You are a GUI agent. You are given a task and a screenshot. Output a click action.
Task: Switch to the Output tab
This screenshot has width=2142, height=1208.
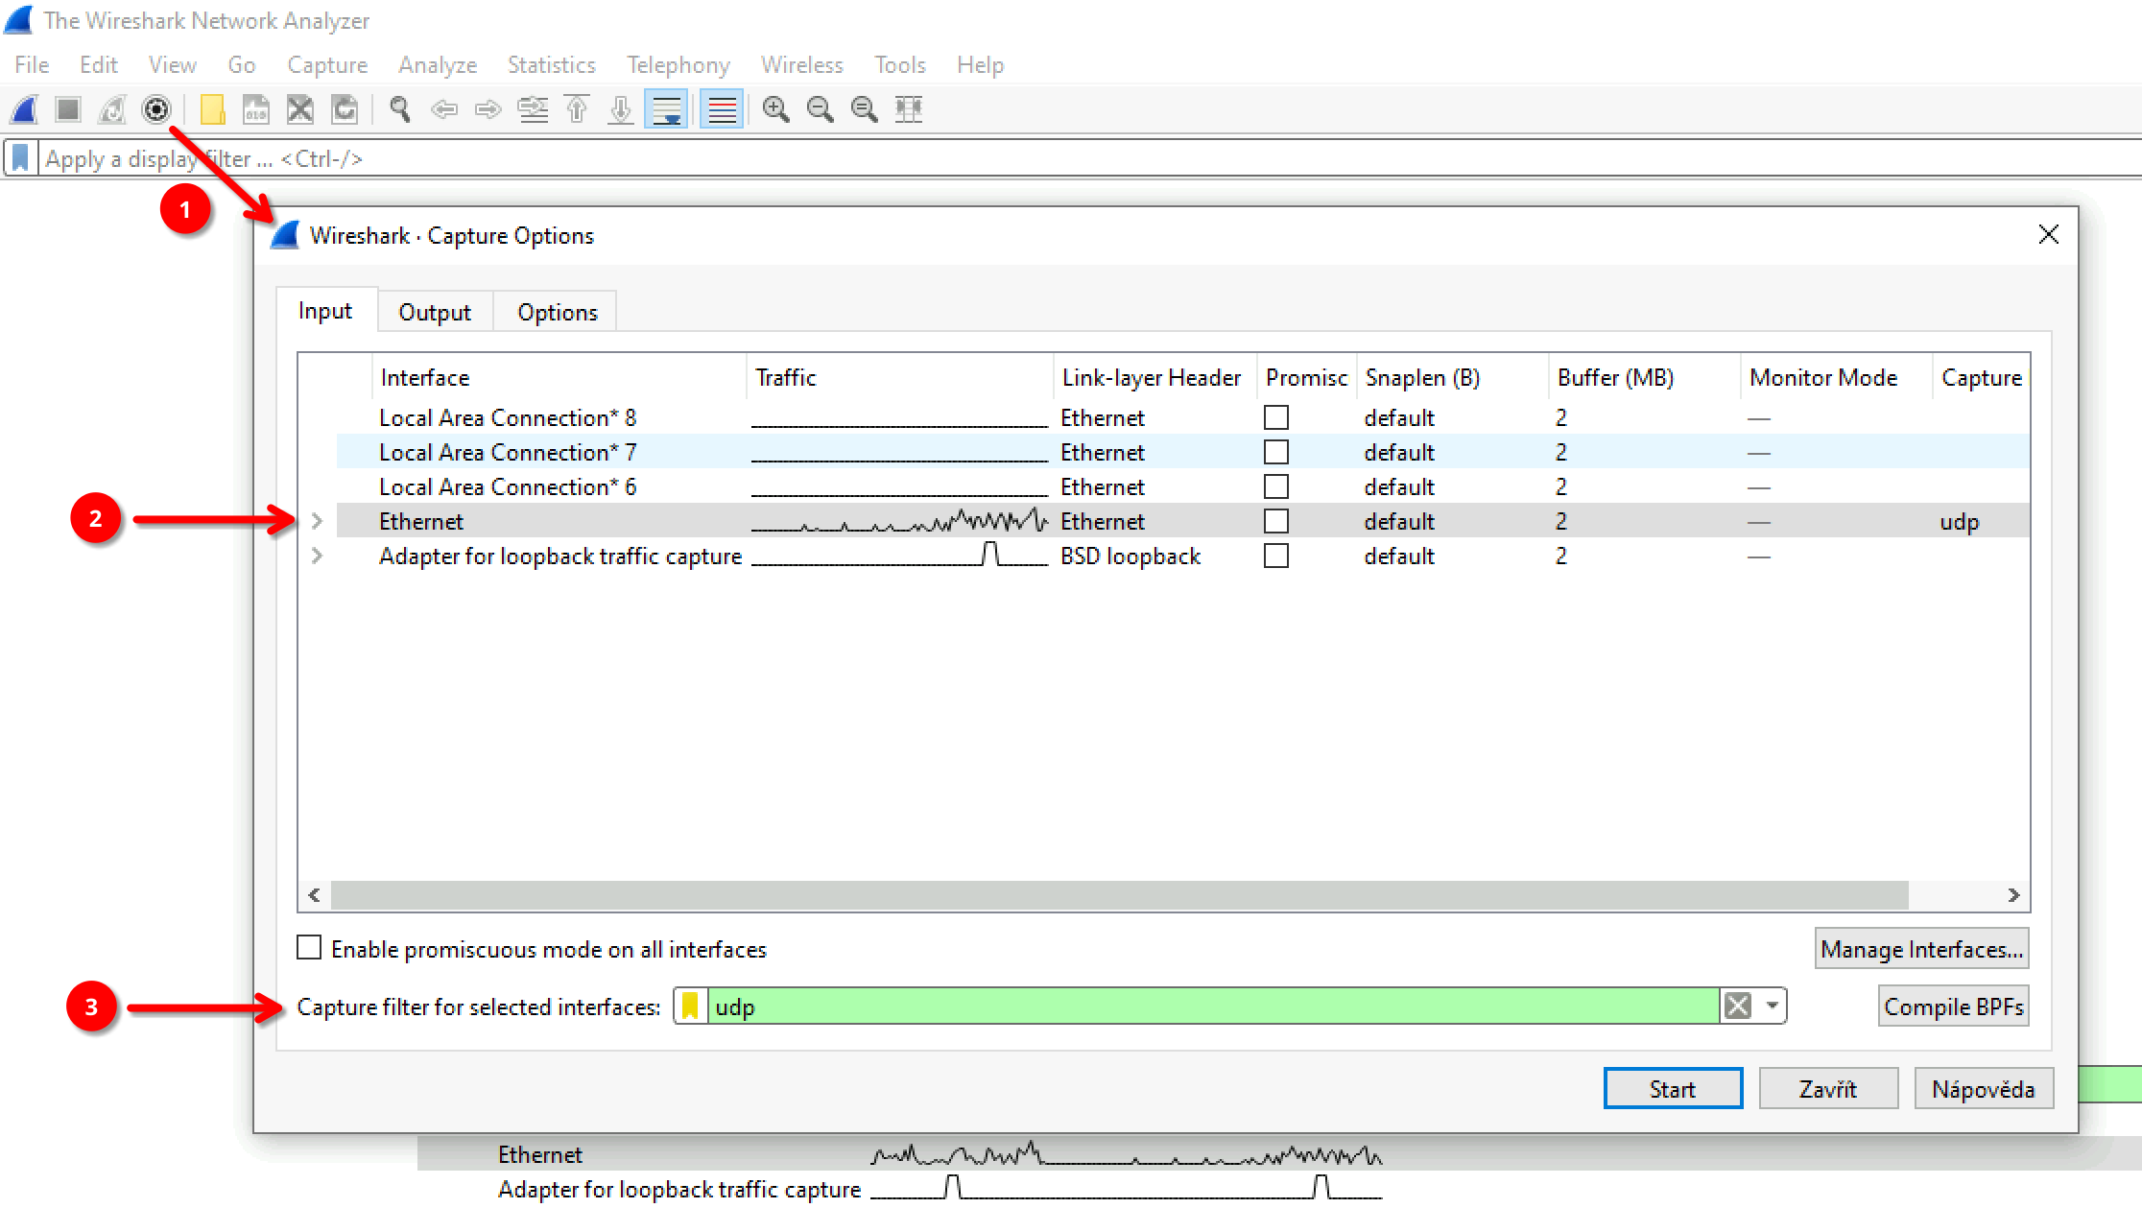tap(433, 311)
